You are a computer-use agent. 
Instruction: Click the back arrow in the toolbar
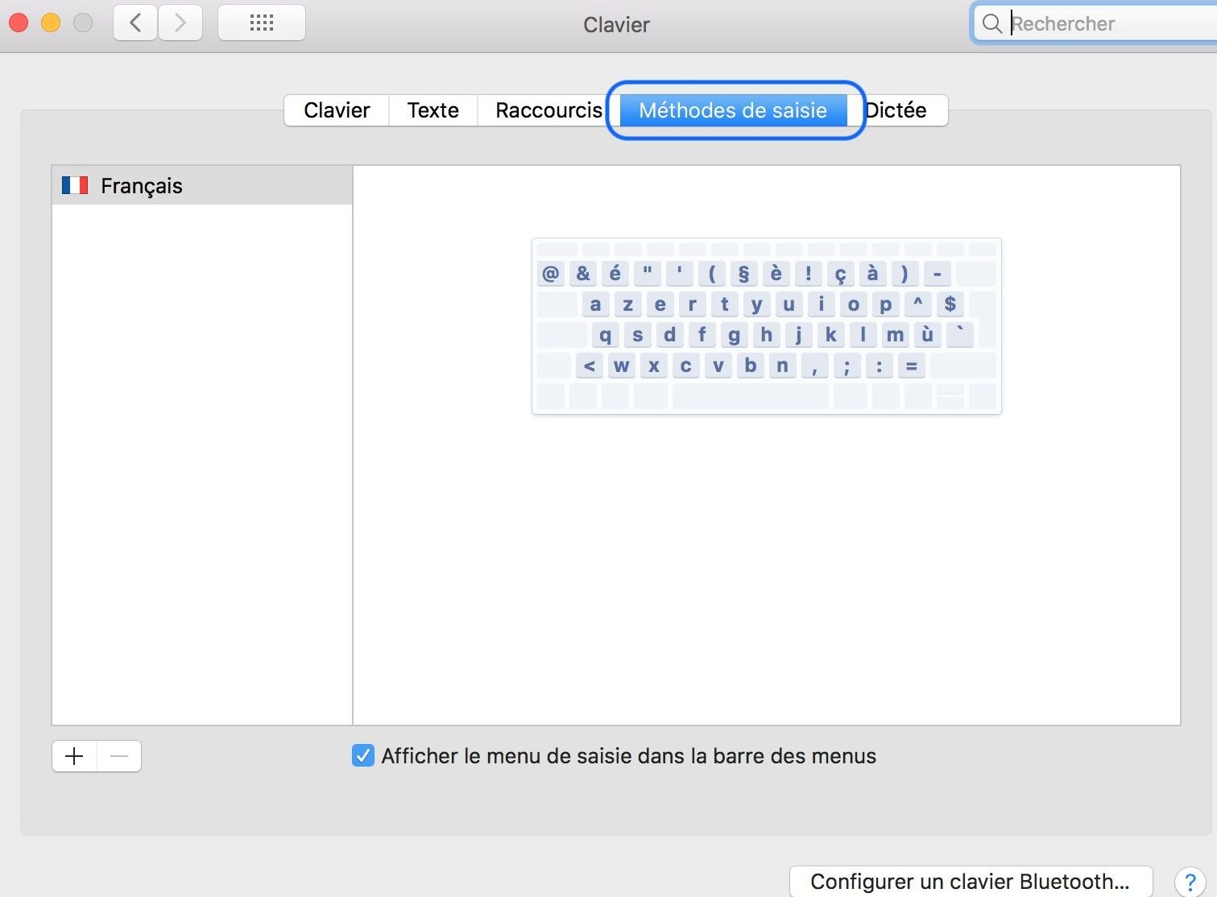point(135,23)
